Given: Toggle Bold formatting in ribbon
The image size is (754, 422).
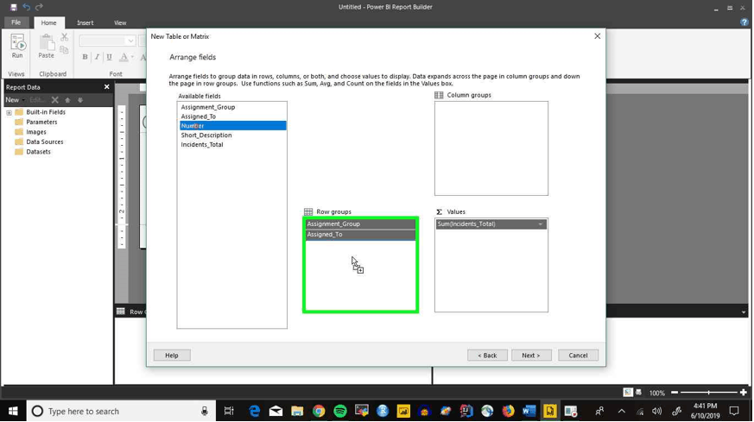Looking at the screenshot, I should (x=86, y=57).
